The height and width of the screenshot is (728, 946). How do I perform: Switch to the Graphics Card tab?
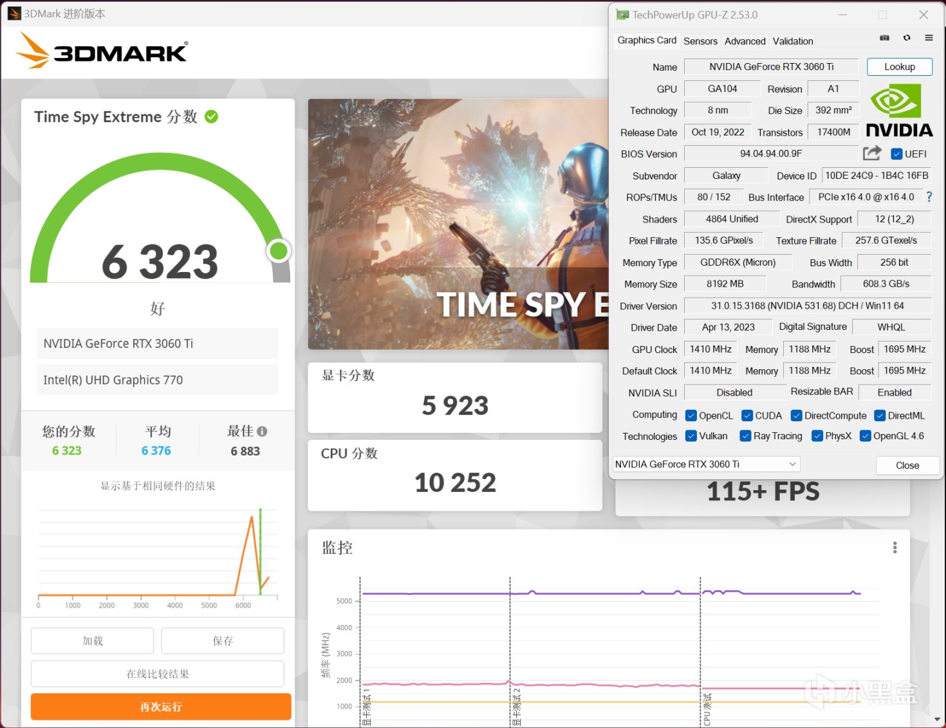tap(647, 40)
